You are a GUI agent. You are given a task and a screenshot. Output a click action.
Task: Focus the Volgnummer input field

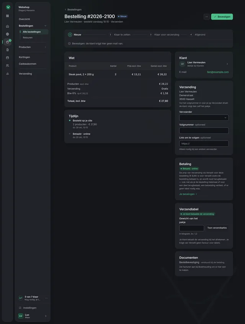(204, 131)
